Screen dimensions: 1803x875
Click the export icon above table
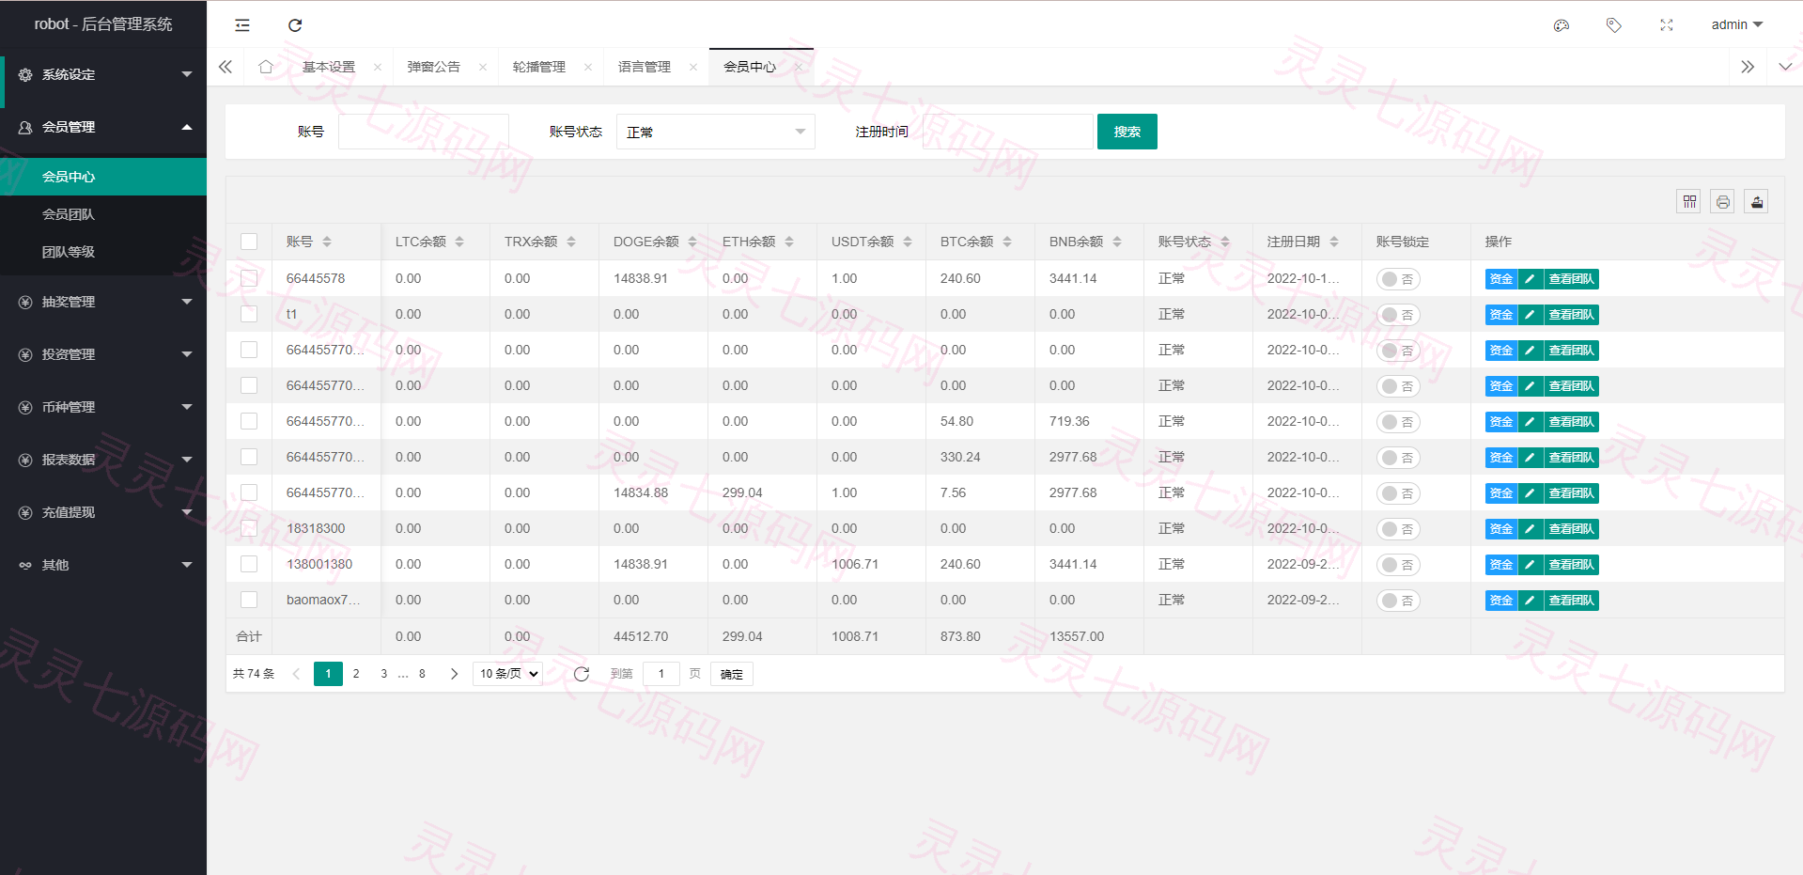1757,201
